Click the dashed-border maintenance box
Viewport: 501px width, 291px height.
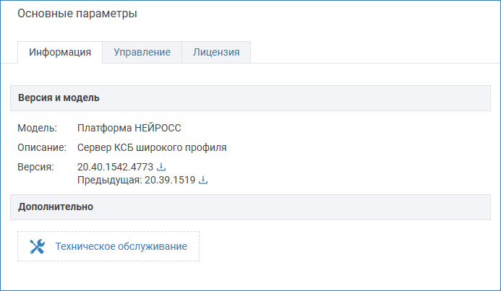[x=108, y=246]
